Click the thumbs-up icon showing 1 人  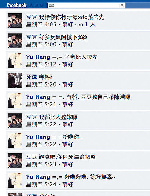tap(81, 24)
